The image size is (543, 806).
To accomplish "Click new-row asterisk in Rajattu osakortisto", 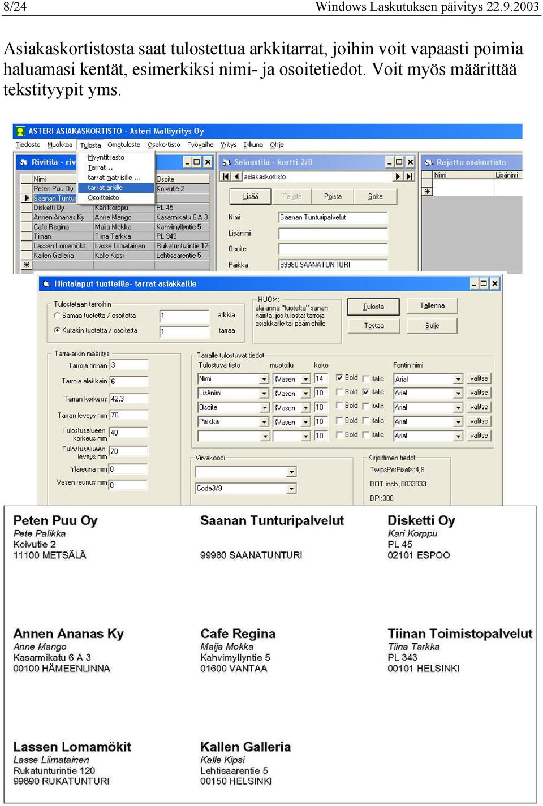I will pyautogui.click(x=427, y=191).
